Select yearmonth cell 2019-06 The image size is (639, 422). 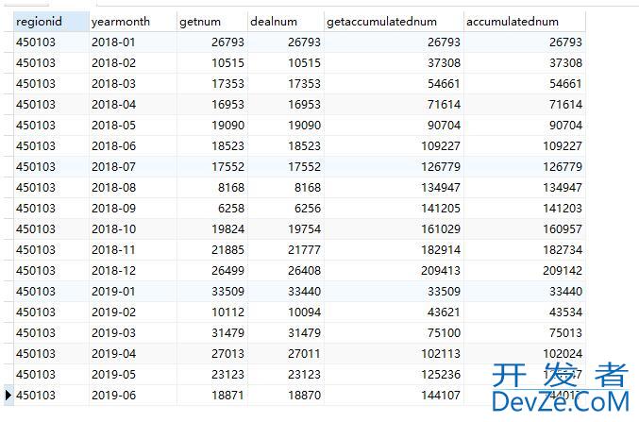(x=133, y=395)
